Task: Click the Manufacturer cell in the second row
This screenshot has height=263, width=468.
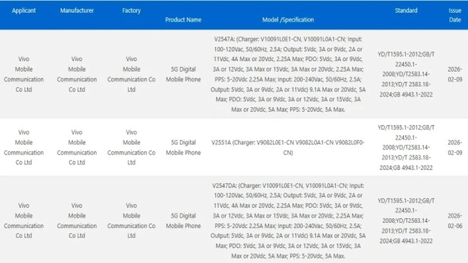Action: click(x=77, y=148)
